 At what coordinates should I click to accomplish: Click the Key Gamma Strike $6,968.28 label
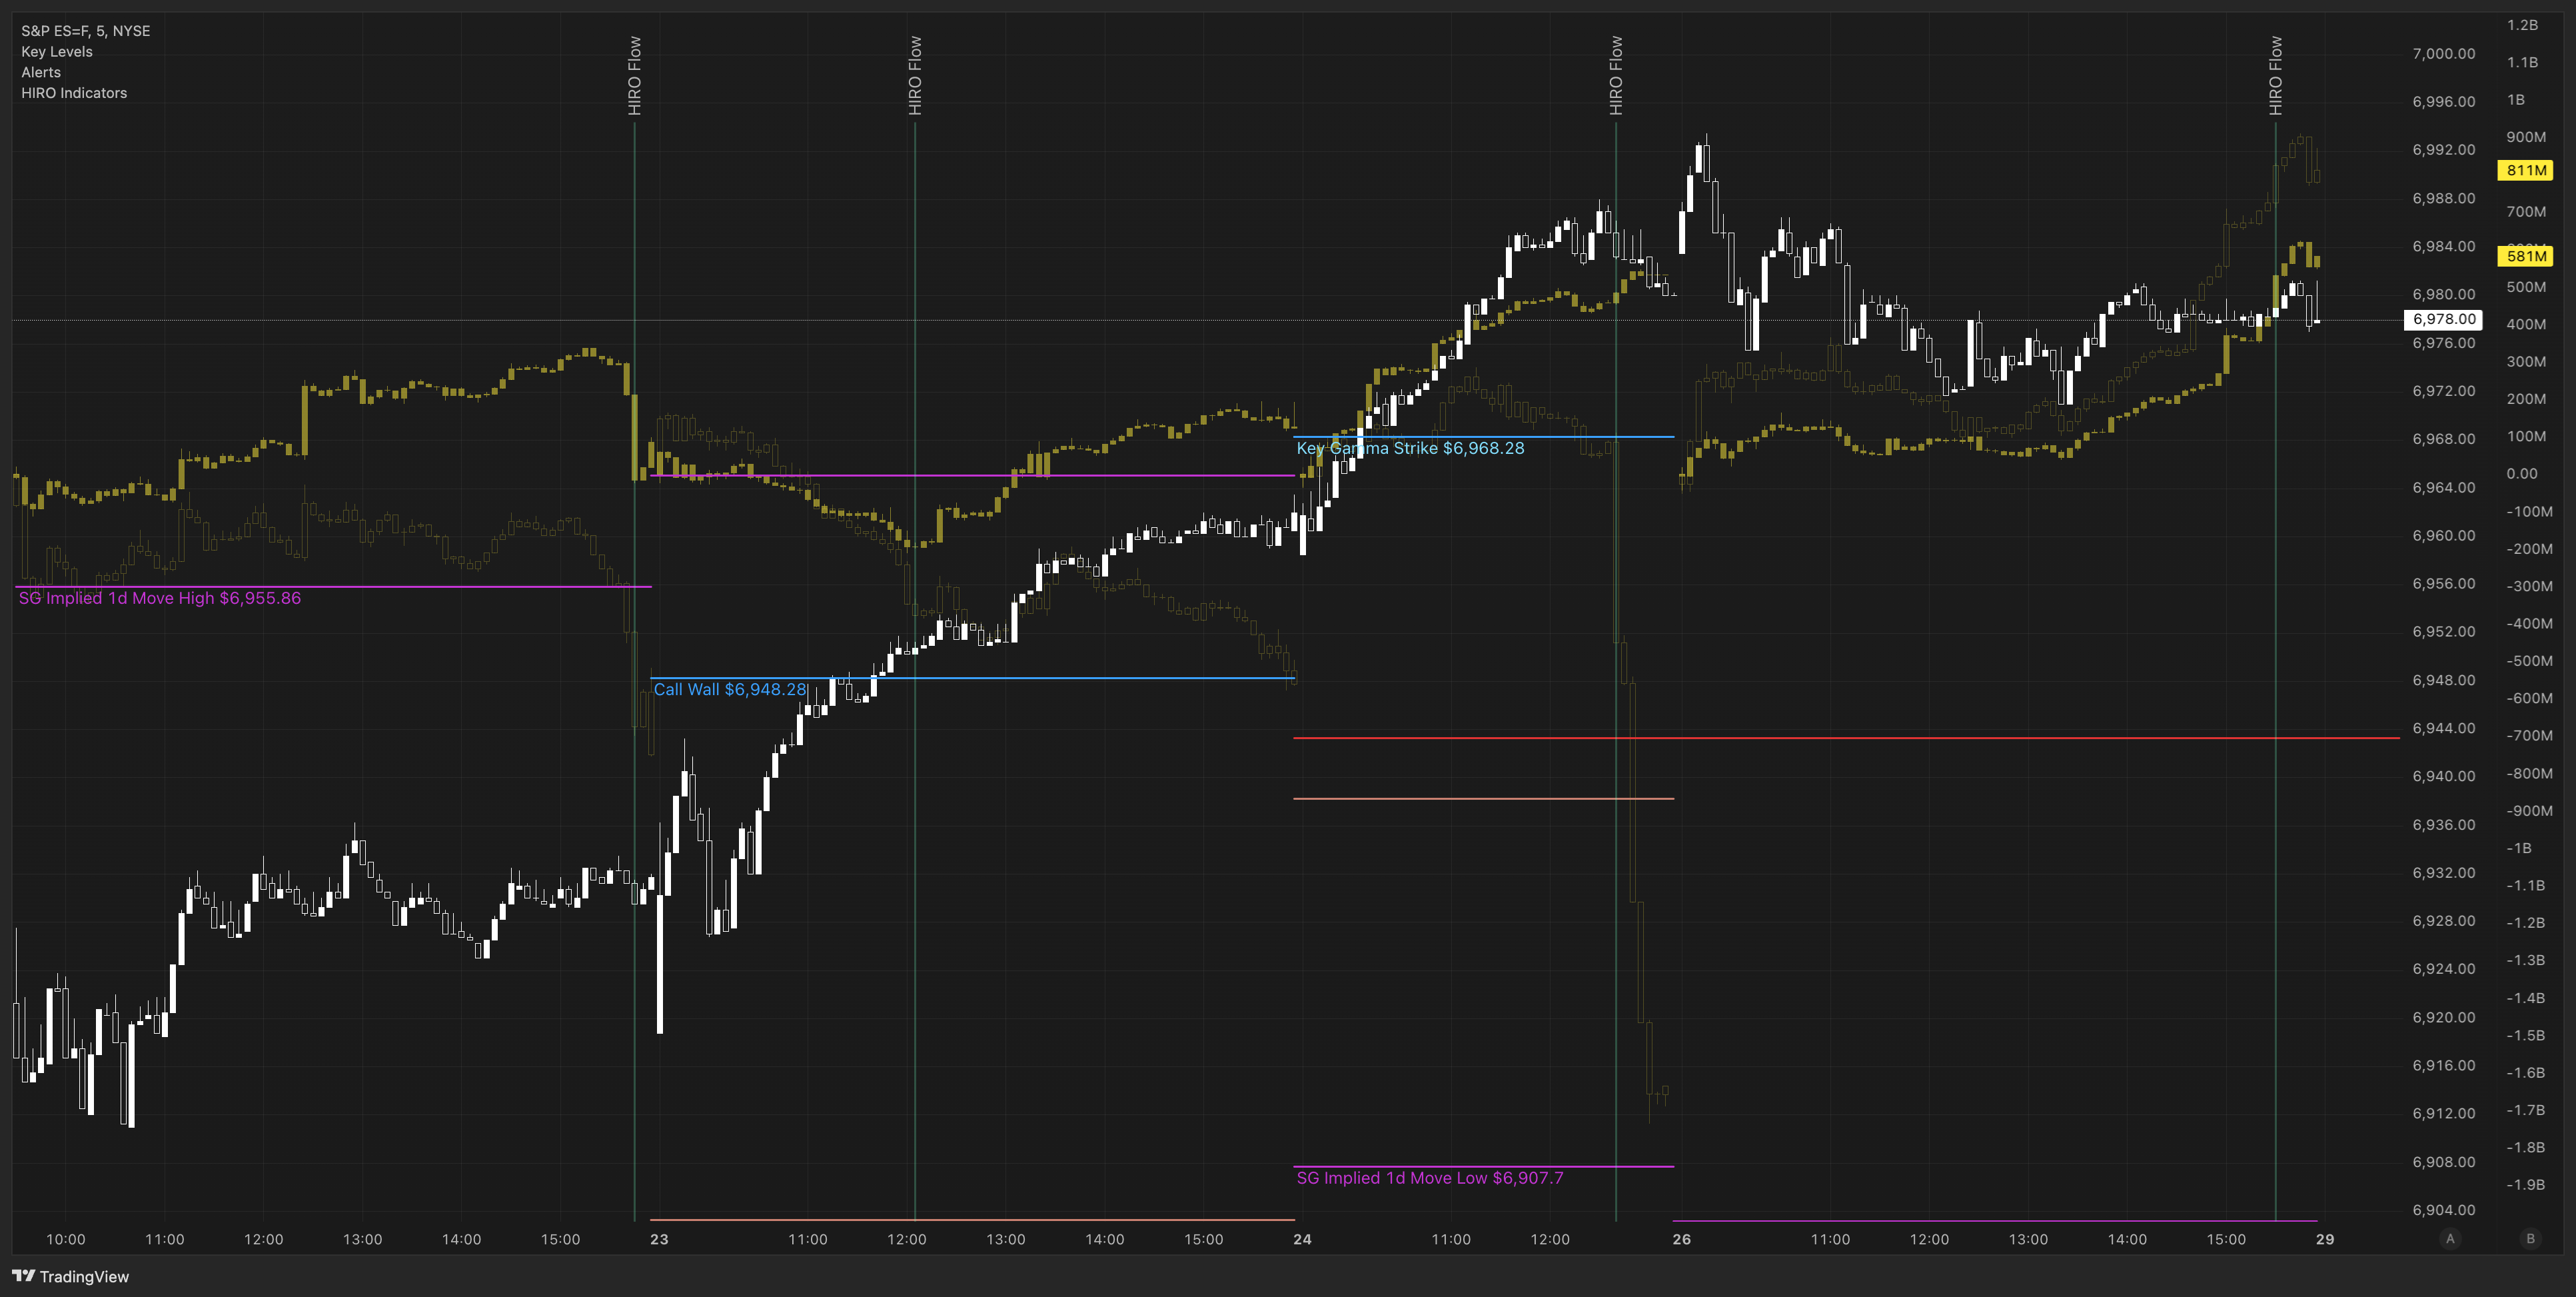pyautogui.click(x=1410, y=448)
